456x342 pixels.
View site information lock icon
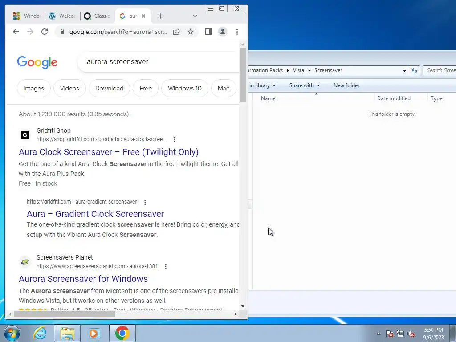tap(62, 32)
